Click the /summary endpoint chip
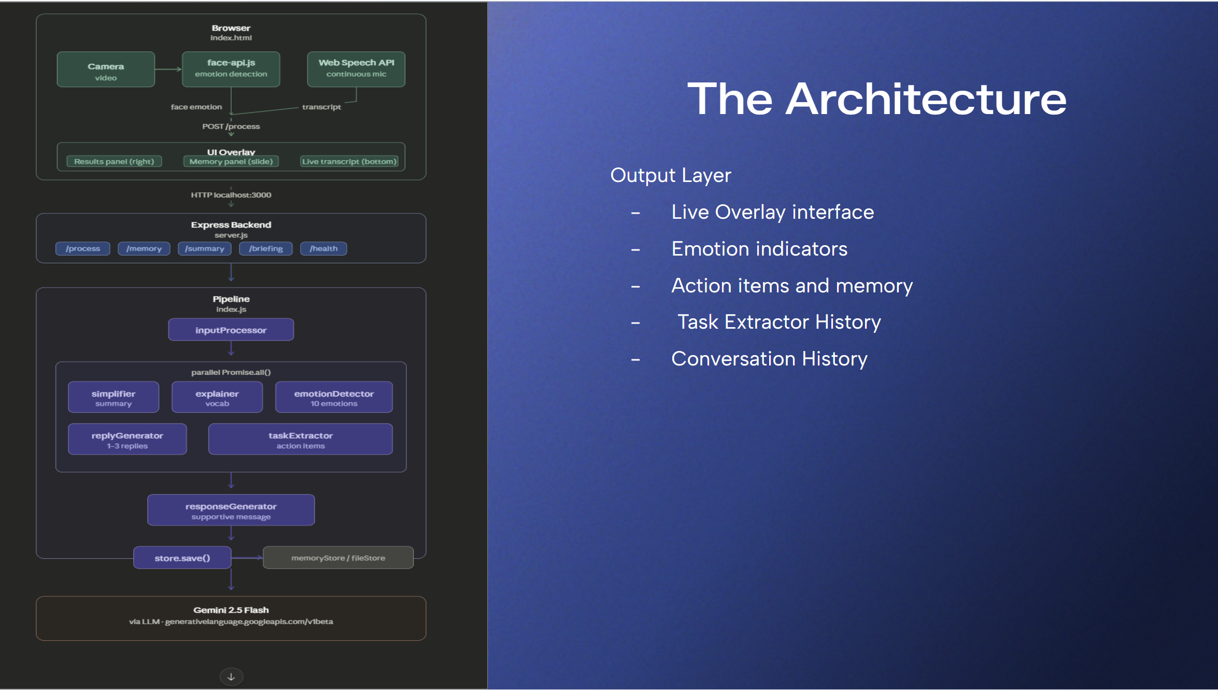 (205, 249)
